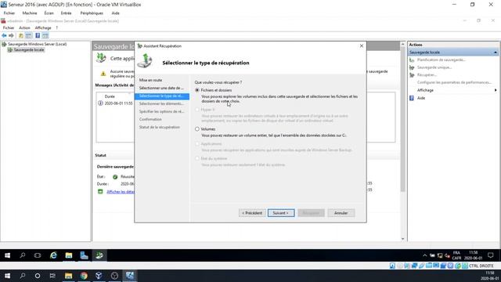The height and width of the screenshot is (282, 501).
Task: Select the Fichiers et dossiers radio button
Action: point(197,90)
